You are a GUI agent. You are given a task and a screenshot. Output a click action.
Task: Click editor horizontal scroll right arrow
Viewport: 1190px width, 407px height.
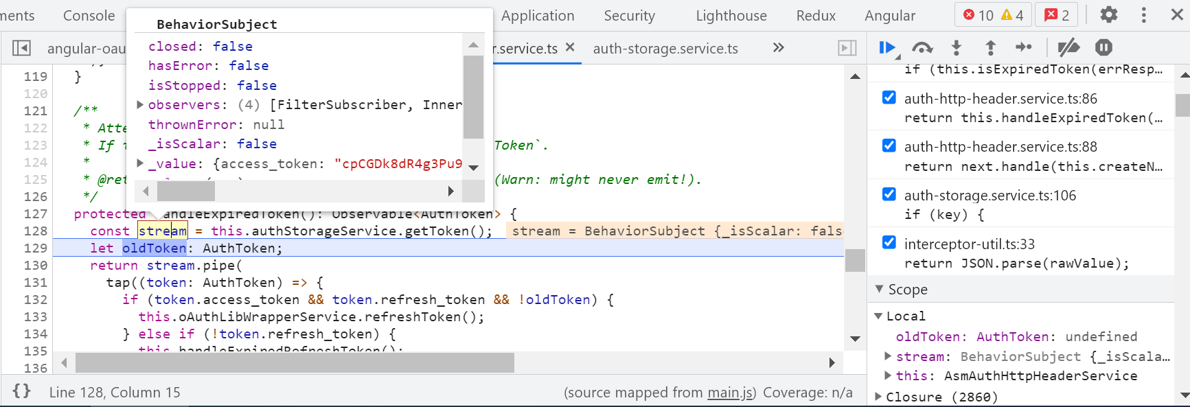point(832,362)
